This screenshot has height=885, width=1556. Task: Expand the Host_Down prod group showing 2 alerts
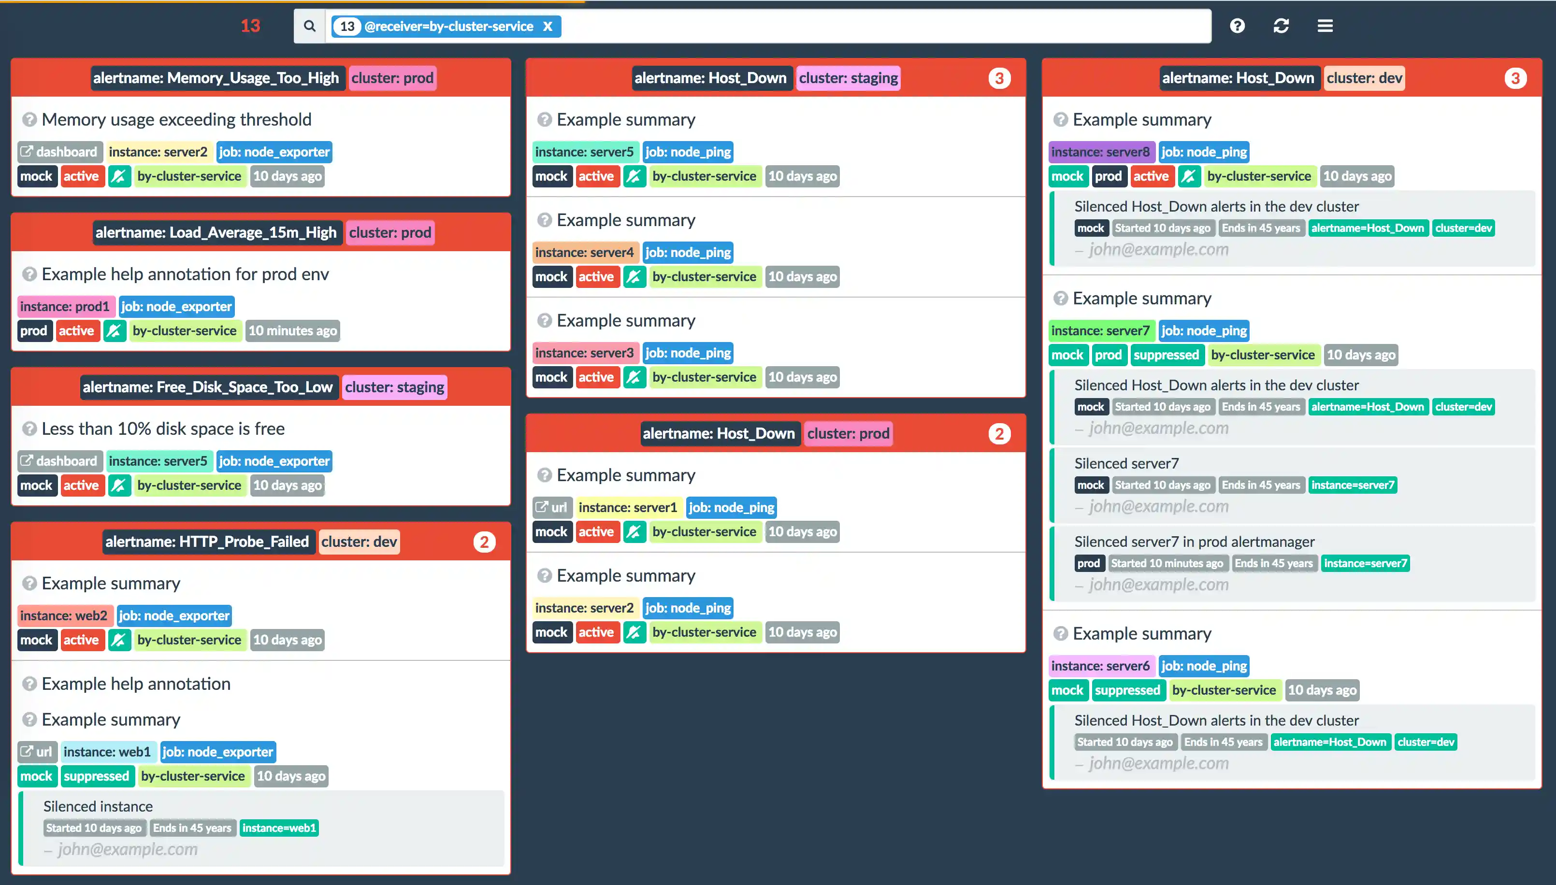tap(999, 433)
